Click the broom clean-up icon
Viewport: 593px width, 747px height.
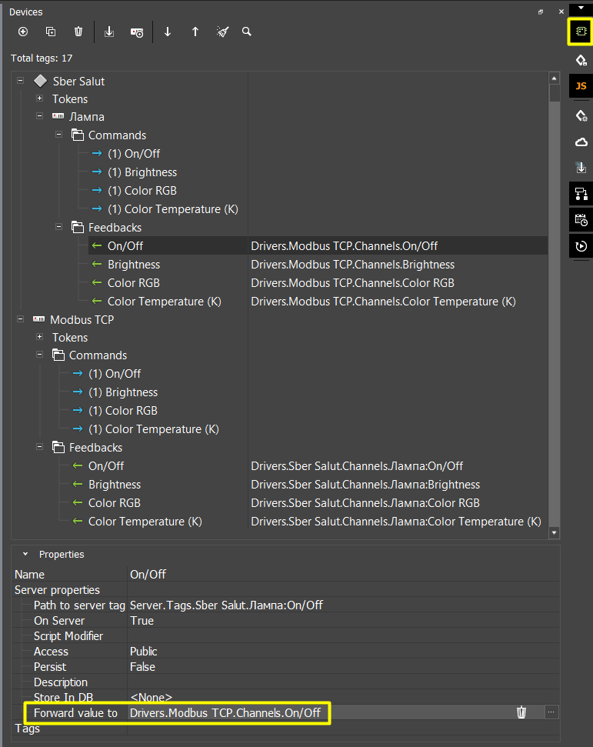[222, 32]
